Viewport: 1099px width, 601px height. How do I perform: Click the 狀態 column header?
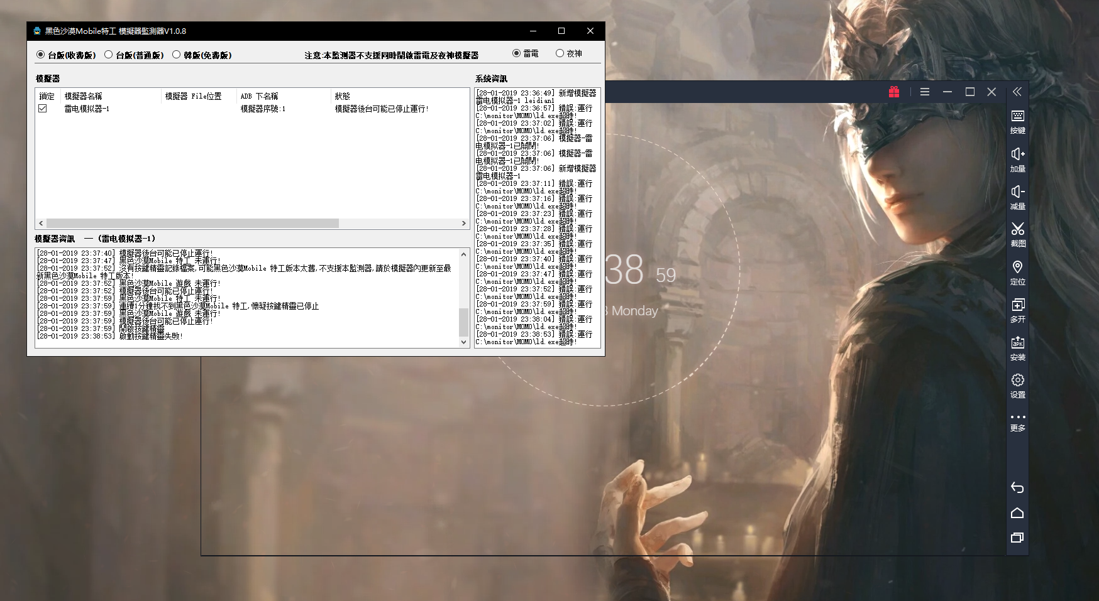click(x=400, y=96)
